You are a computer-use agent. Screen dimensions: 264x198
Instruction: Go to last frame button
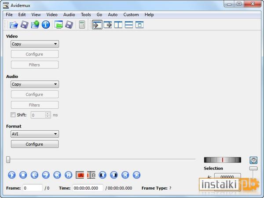coord(136,175)
